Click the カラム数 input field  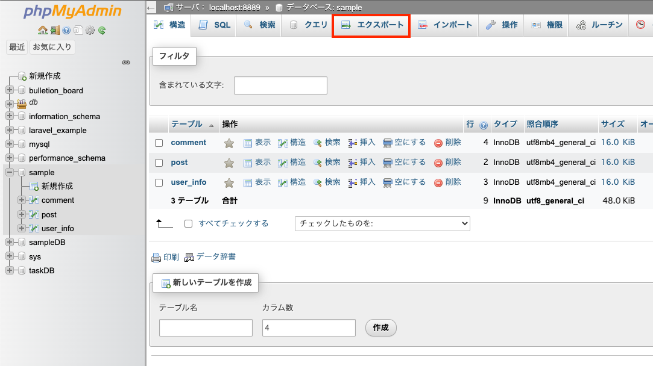309,327
